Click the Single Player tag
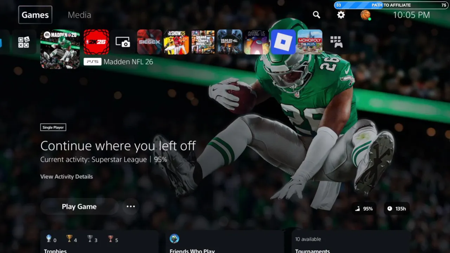Screen dimensions: 450x253 [53, 127]
